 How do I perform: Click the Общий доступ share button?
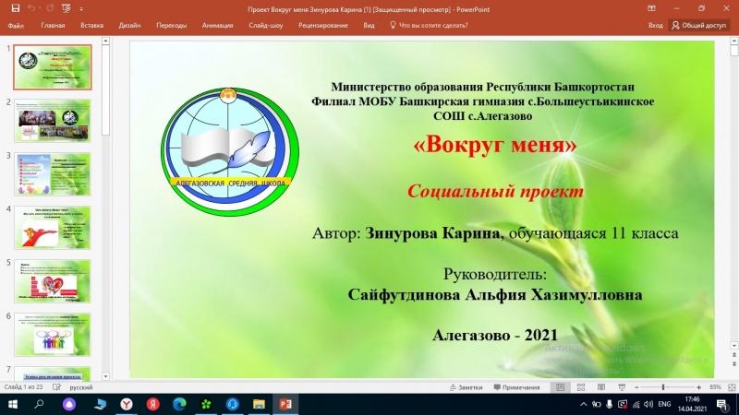699,26
